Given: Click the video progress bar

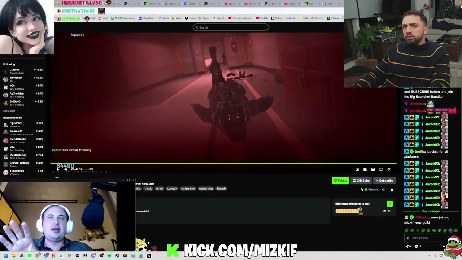Looking at the screenshot, I should 224,164.
